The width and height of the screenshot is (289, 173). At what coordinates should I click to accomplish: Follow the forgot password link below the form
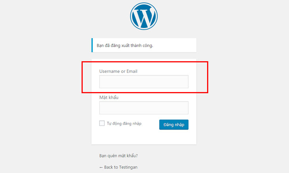click(x=118, y=156)
